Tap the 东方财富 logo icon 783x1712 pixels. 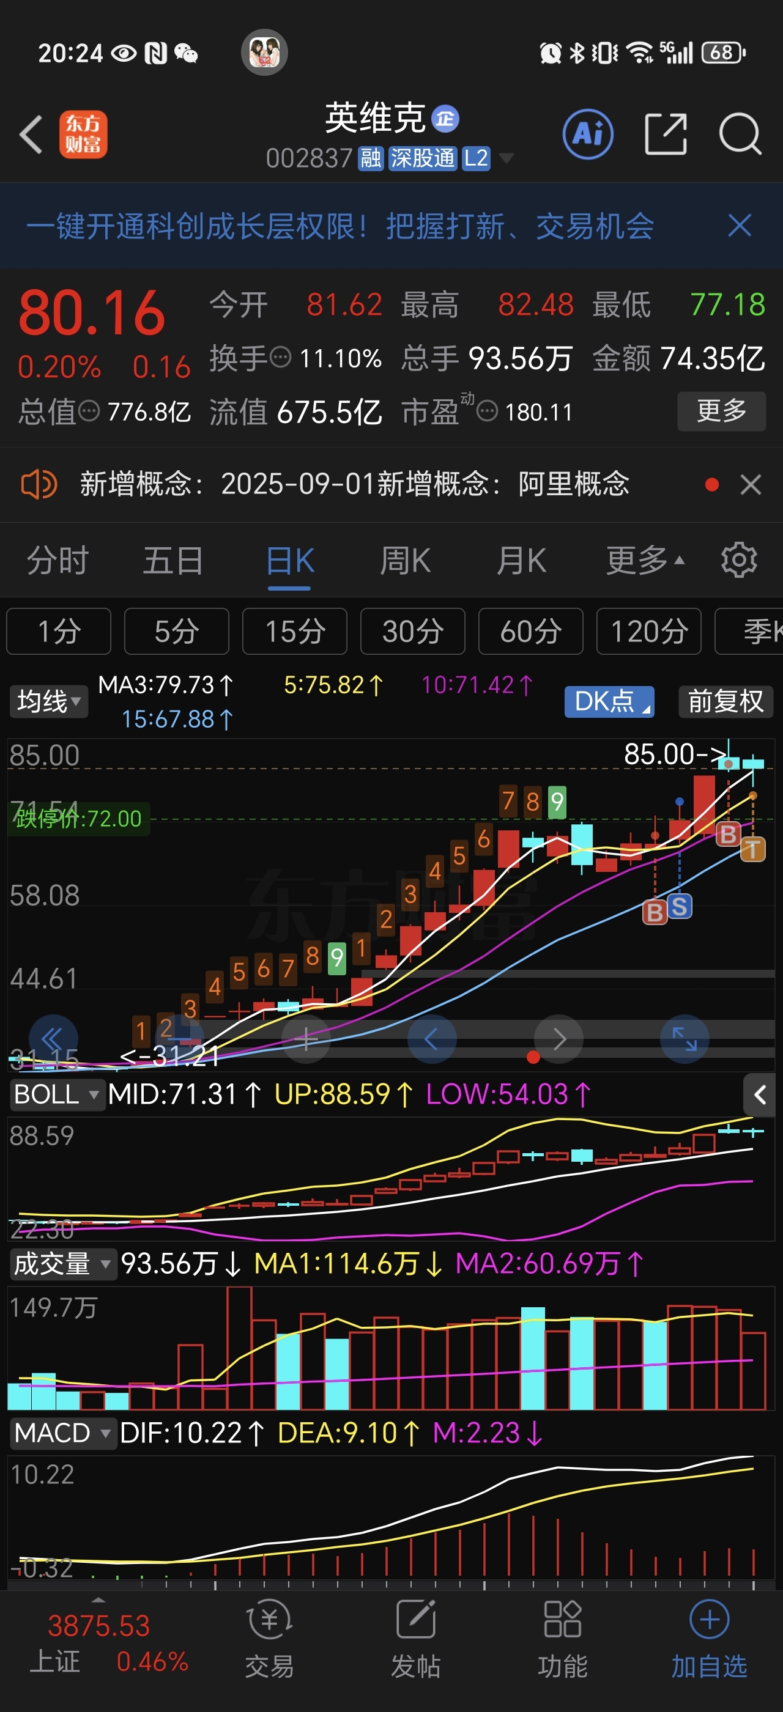coord(83,135)
